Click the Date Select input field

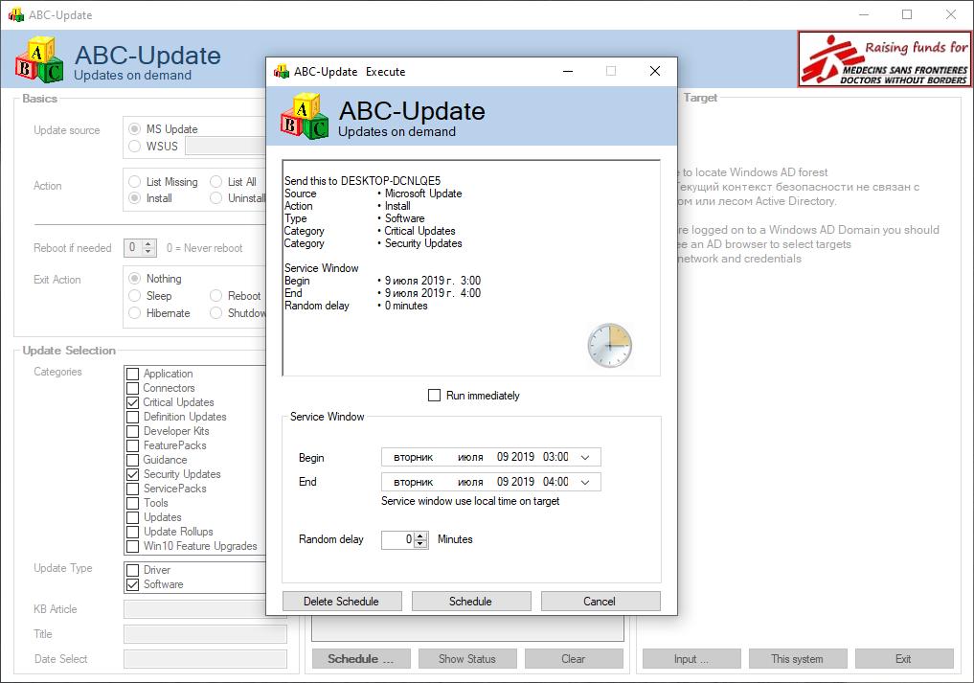pyautogui.click(x=205, y=659)
